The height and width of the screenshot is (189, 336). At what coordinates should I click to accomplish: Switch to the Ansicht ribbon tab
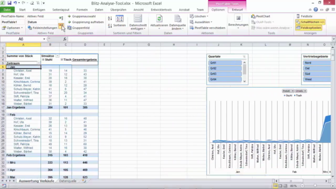click(139, 9)
